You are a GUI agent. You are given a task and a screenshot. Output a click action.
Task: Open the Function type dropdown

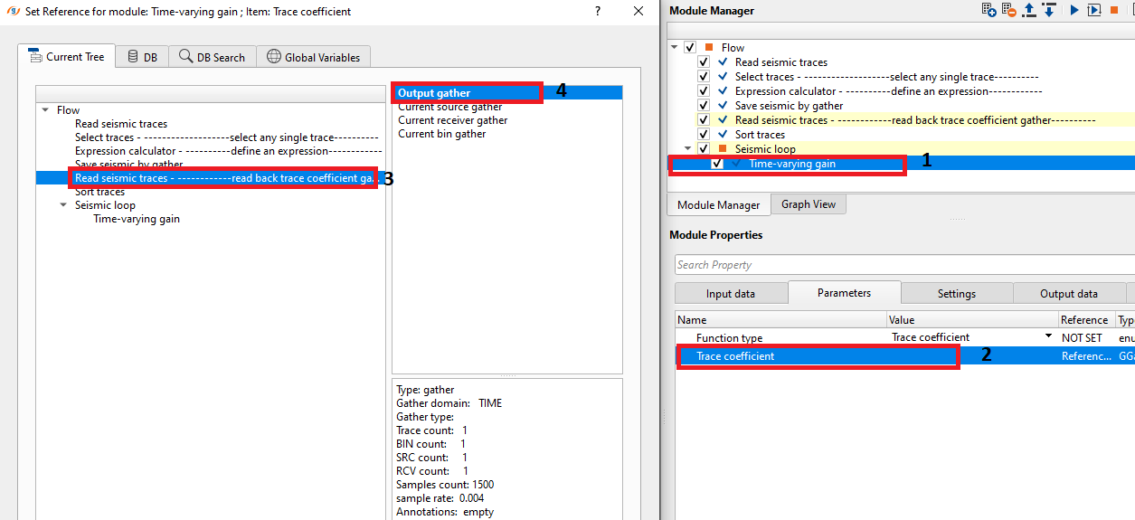pyautogui.click(x=1048, y=336)
